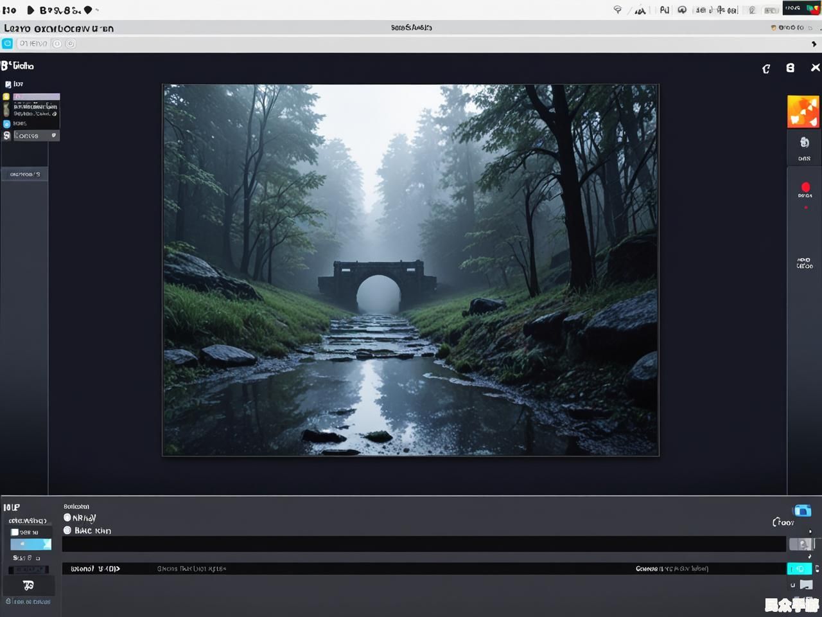This screenshot has width=822, height=617.
Task: Click the white label in the lower black bar
Action: tap(95, 569)
